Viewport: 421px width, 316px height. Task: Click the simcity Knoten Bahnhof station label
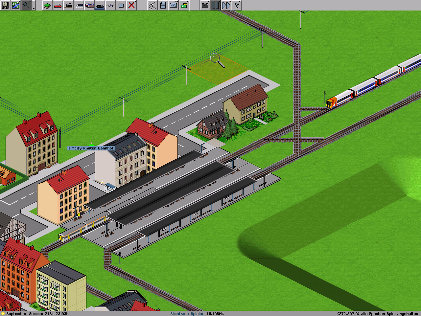coord(91,148)
